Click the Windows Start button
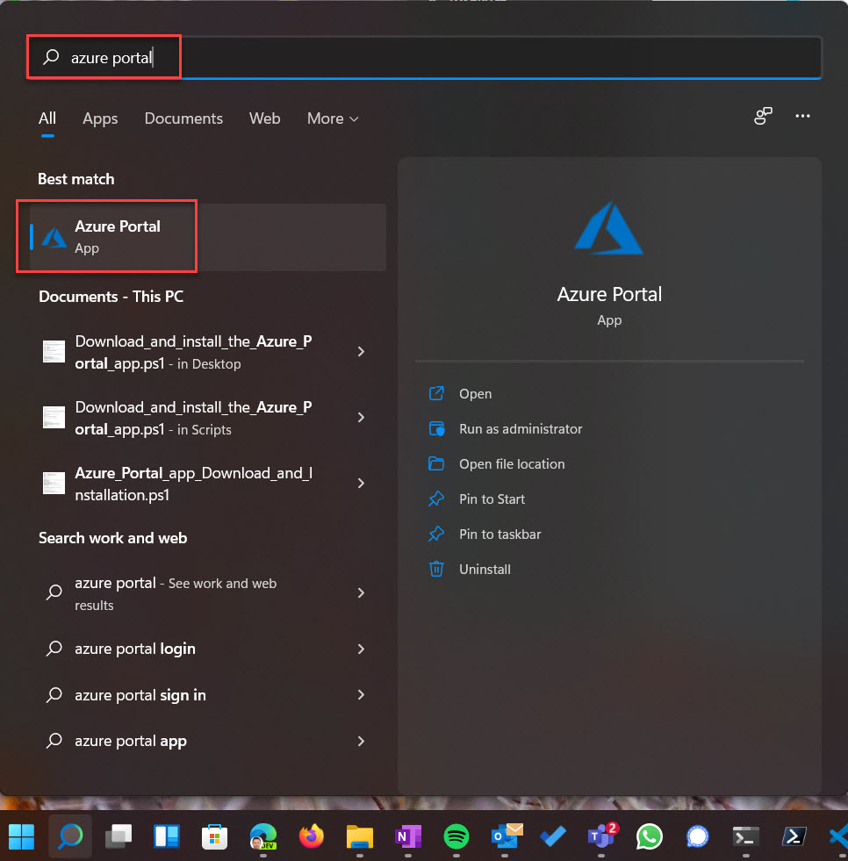 click(x=22, y=837)
